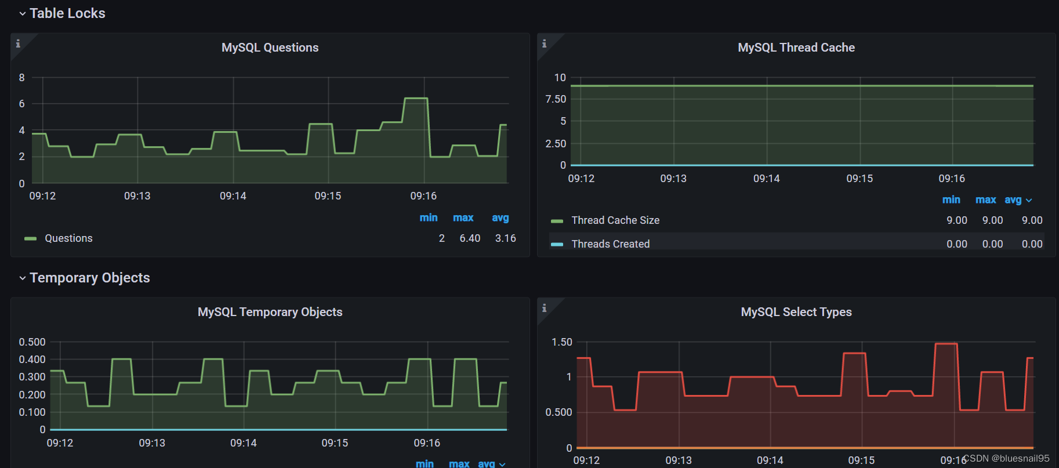The width and height of the screenshot is (1059, 468).
Task: Sort Thread Cache legend by min
Action: 951,199
